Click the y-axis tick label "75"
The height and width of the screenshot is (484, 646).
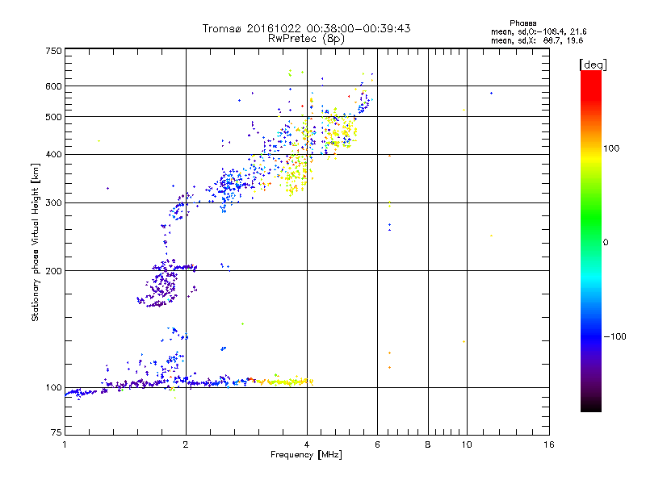pos(57,432)
